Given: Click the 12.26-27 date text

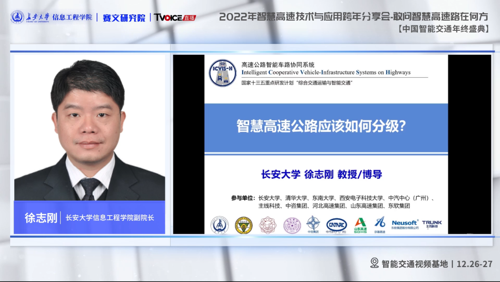Looking at the screenshot, I should point(474,264).
